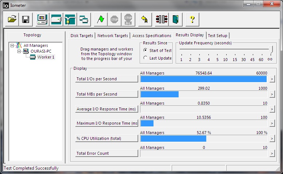Open arrow for % CPU Utilization

click(272, 138)
